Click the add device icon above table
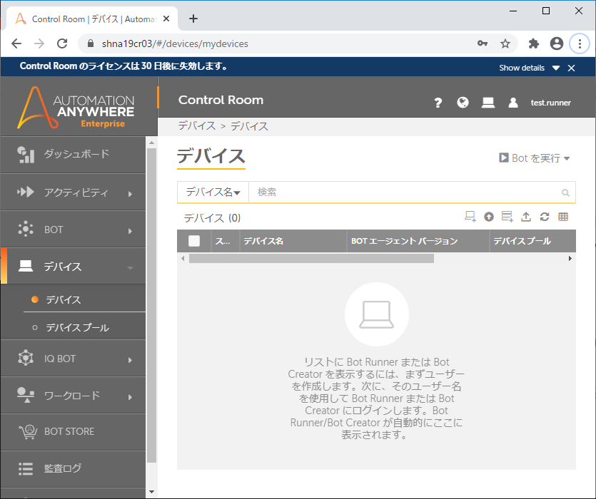596x499 pixels. [x=470, y=217]
